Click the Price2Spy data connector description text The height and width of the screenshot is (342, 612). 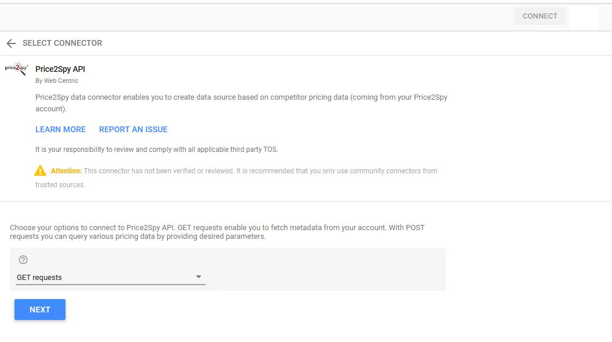[241, 103]
